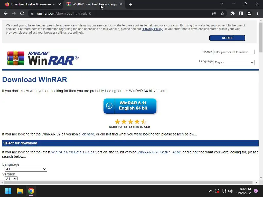Show hidden tray icons chevron
263x197 pixels.
pyautogui.click(x=211, y=191)
